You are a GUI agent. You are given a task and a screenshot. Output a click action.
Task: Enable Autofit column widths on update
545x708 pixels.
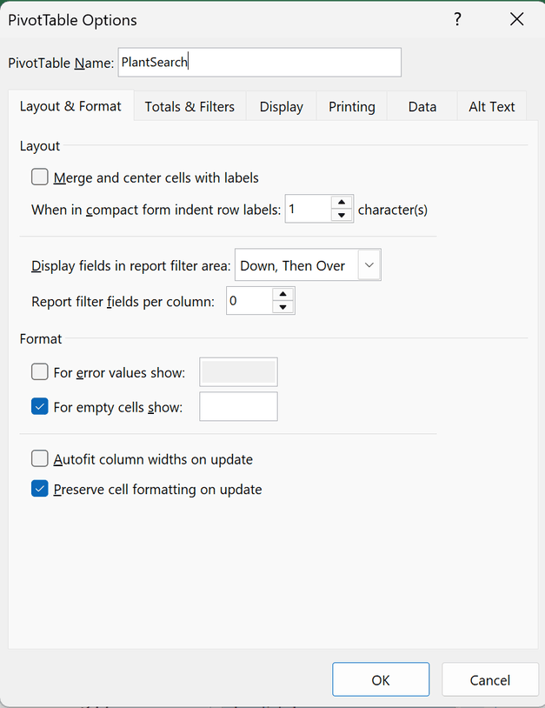pos(40,458)
